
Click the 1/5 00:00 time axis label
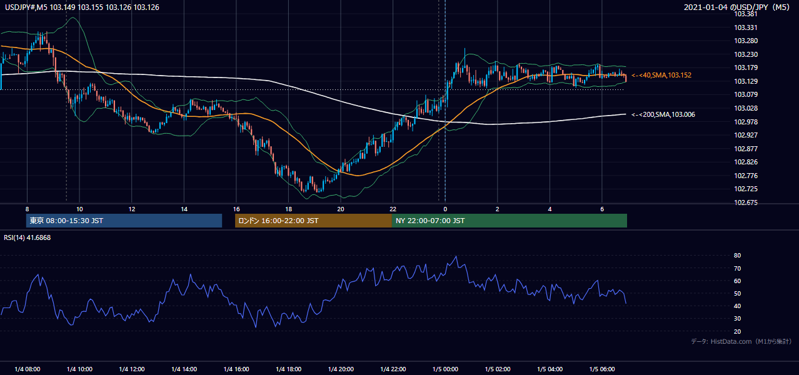click(x=445, y=369)
